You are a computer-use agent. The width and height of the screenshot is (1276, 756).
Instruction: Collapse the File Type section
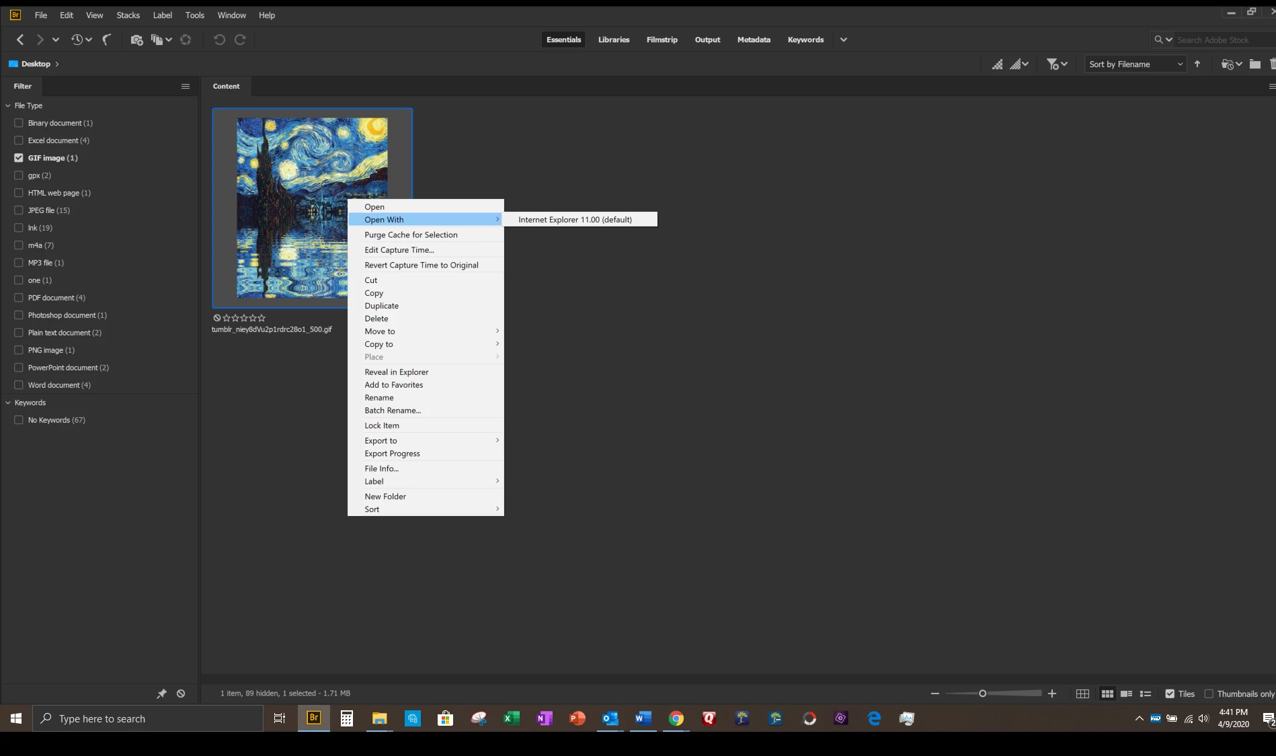(x=8, y=106)
